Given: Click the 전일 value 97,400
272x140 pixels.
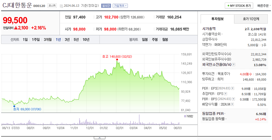Looking at the screenshot, I should pos(79,17).
